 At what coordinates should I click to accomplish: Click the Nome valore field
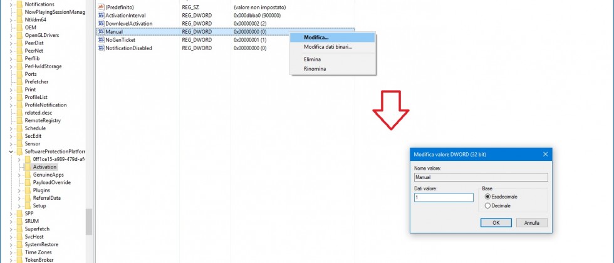pyautogui.click(x=481, y=177)
